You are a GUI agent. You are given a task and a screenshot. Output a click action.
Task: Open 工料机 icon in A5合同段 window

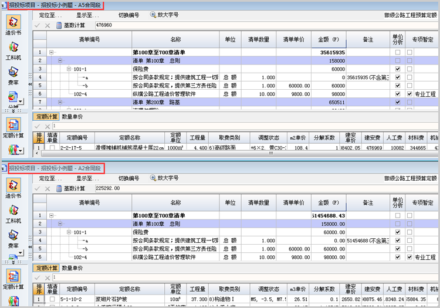pyautogui.click(x=13, y=47)
